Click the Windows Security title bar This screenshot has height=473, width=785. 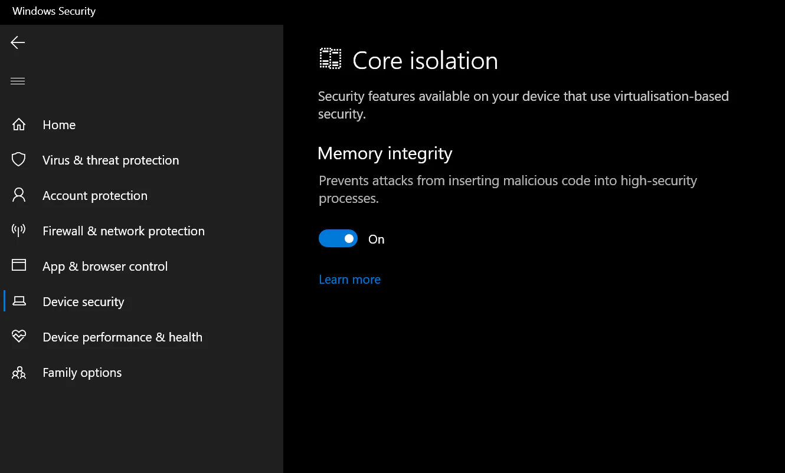(54, 11)
